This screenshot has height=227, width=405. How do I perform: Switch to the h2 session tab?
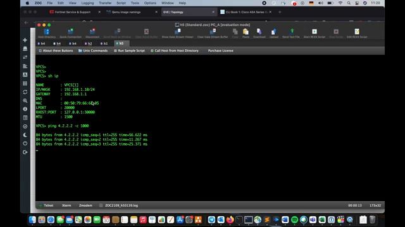click(89, 44)
